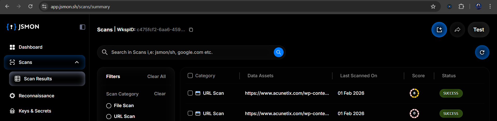Viewport: 497px width, 121px height.
Task: Click the share arrow icon
Action: [x=457, y=30]
